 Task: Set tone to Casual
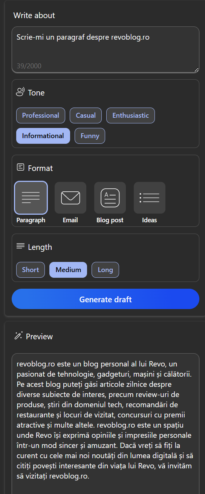click(86, 115)
